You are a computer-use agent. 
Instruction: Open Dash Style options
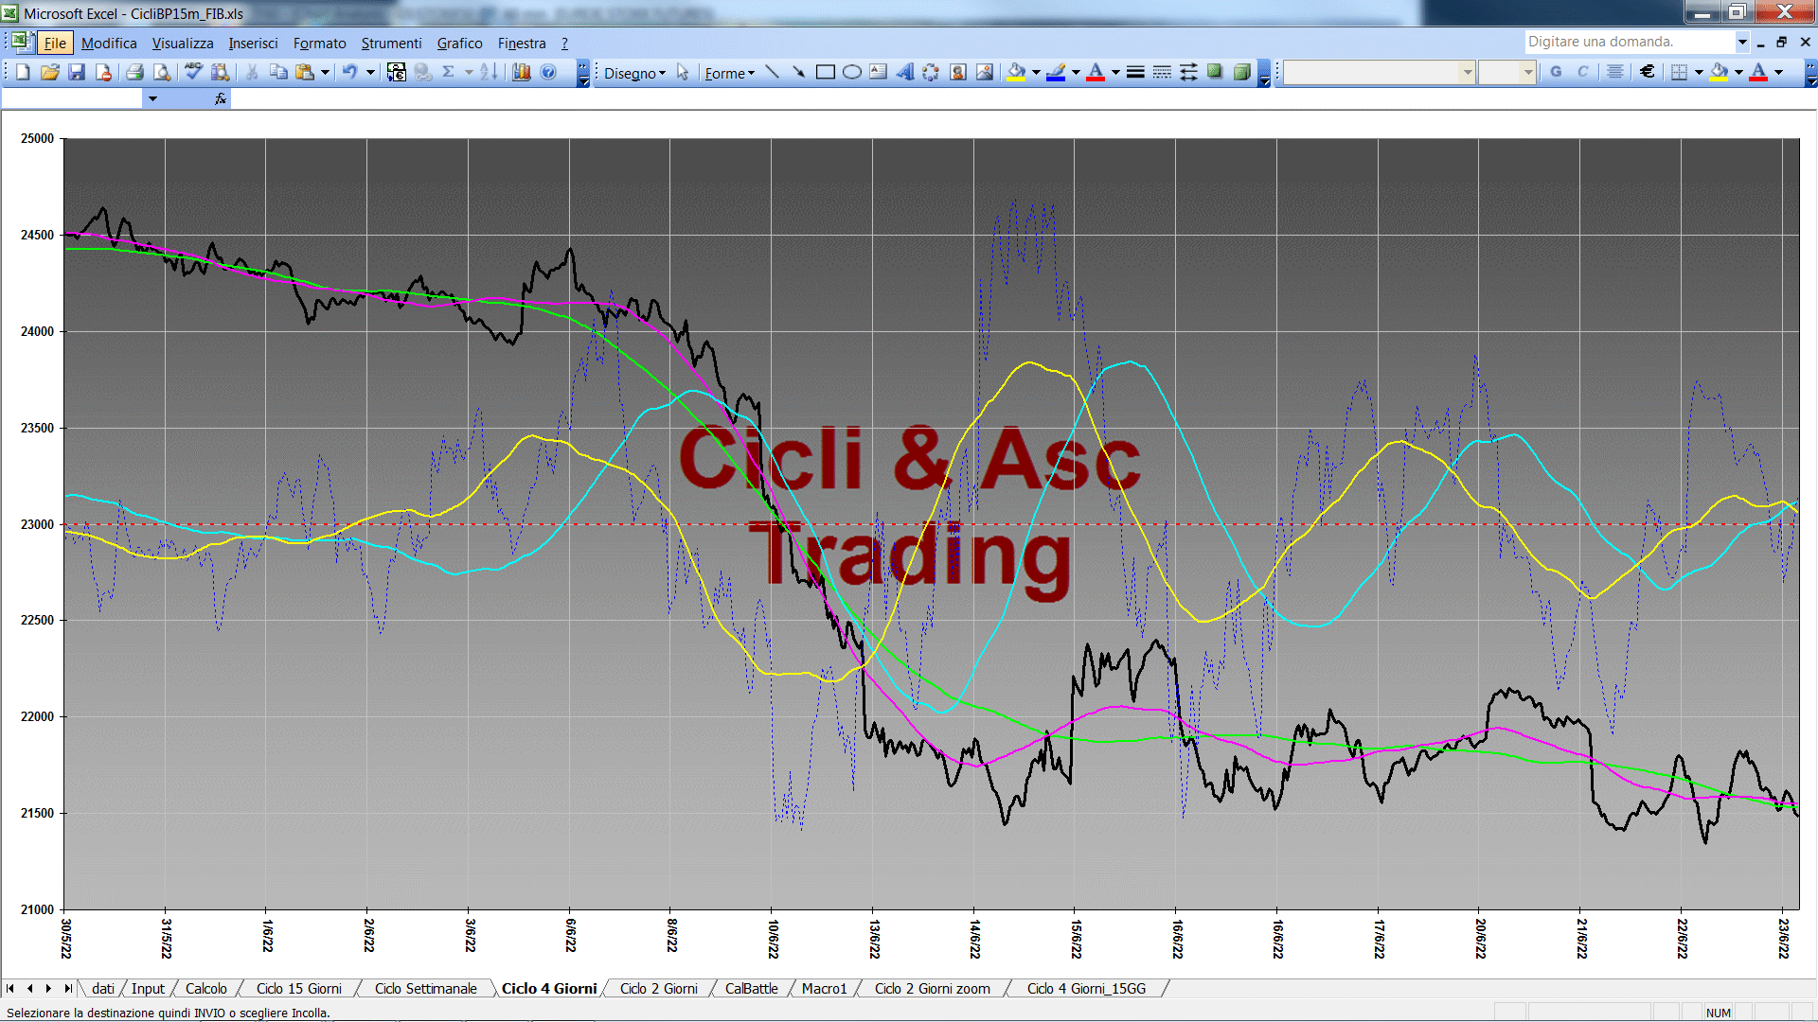click(1162, 72)
